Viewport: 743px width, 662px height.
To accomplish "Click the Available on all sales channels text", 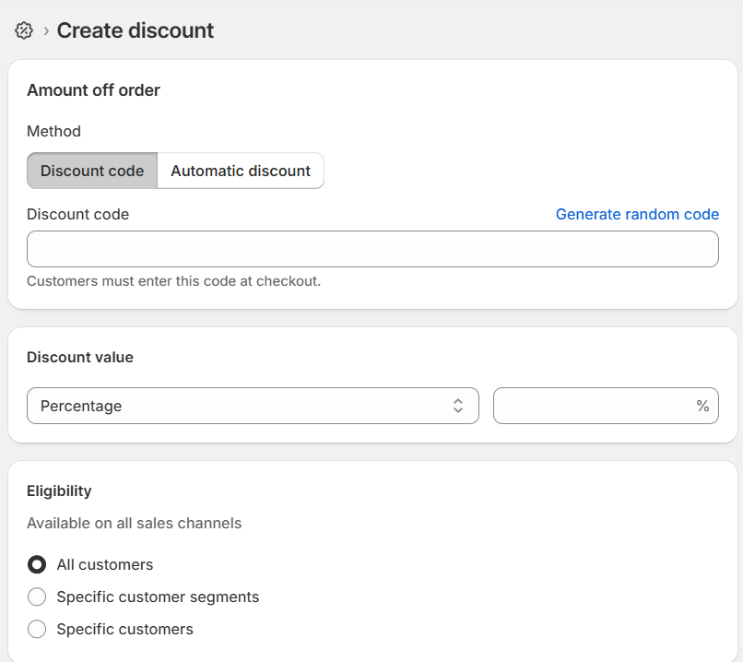I will [133, 523].
